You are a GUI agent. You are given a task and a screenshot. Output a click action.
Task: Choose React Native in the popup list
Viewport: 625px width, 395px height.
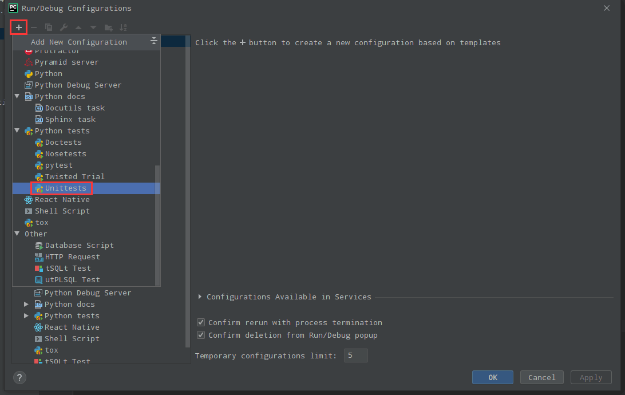tap(62, 199)
